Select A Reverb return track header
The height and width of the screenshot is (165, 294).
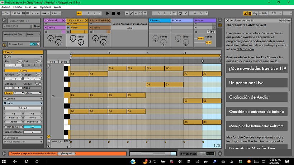pyautogui.click(x=160, y=20)
